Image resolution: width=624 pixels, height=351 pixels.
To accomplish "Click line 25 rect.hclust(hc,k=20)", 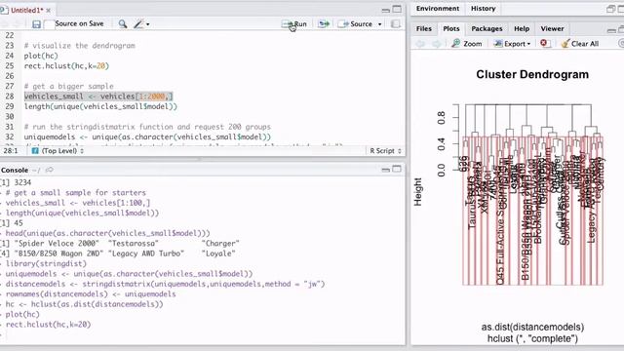I will (x=66, y=65).
